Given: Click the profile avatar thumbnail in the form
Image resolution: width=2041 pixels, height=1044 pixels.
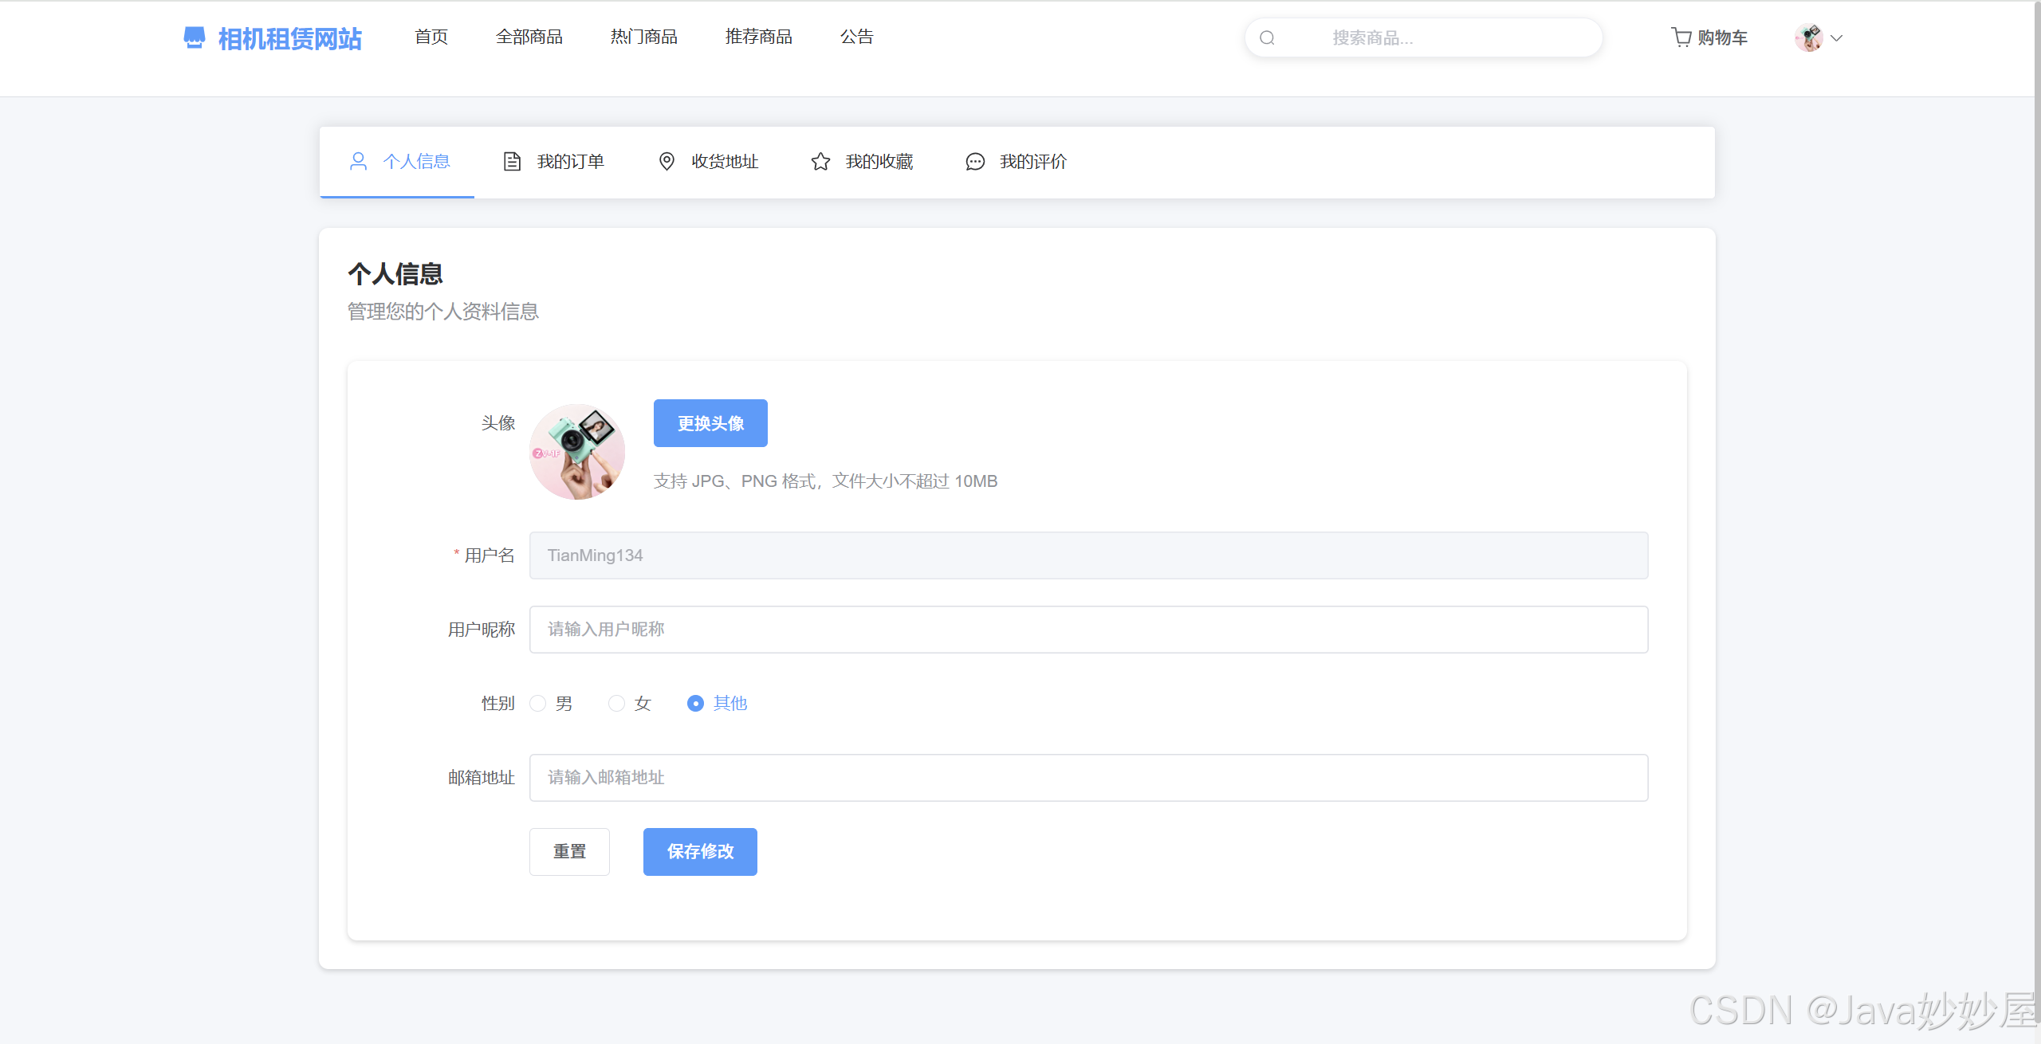Looking at the screenshot, I should (x=577, y=452).
